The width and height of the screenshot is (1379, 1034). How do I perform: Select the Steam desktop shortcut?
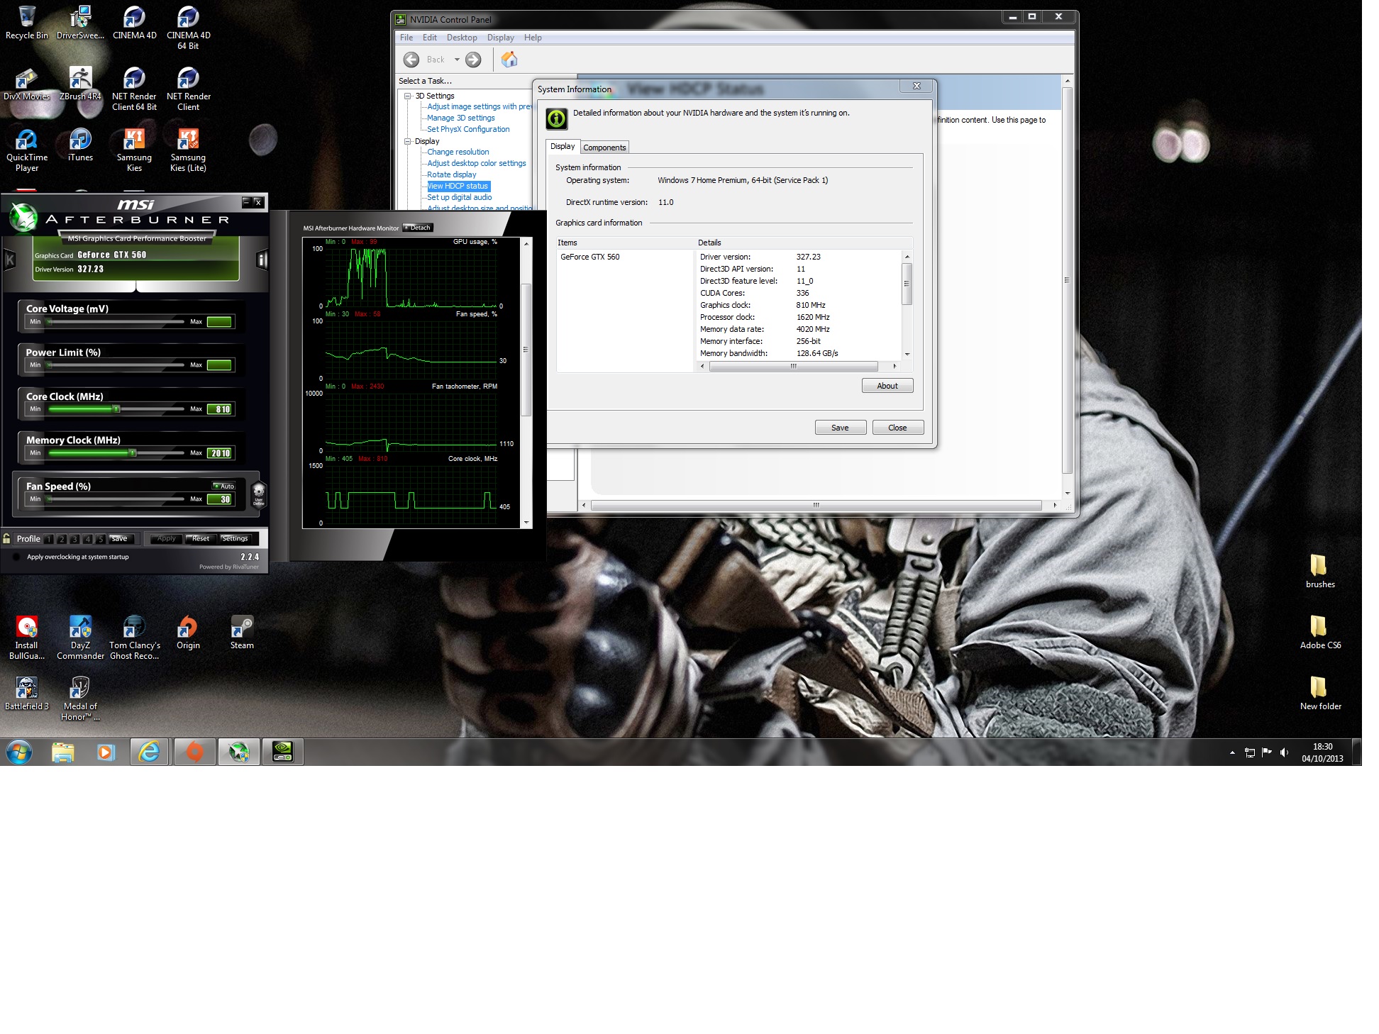coord(242,632)
